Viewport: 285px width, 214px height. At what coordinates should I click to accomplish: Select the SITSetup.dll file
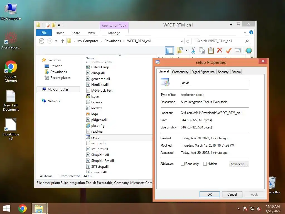pyautogui.click(x=100, y=167)
